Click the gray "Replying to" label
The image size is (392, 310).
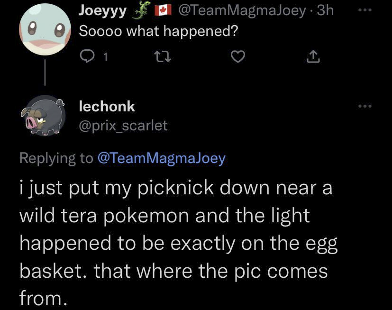pos(56,158)
